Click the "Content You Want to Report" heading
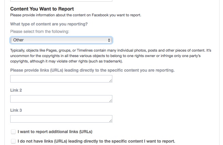Screen dimensions: 223x145 pos(42,9)
